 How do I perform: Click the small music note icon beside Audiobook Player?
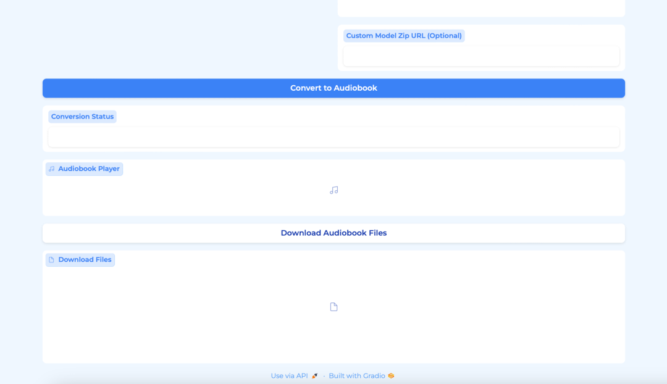pyautogui.click(x=52, y=169)
